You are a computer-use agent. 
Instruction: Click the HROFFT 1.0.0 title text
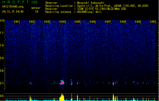point(20,2)
